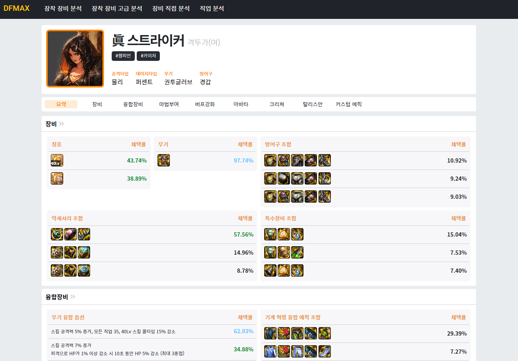518x361 pixels.
Task: Click last special equipment icon in 7.53% row
Action: 297,252
